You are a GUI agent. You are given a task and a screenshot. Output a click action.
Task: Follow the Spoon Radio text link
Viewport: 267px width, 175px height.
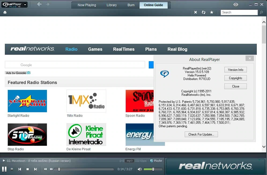pos(135,116)
